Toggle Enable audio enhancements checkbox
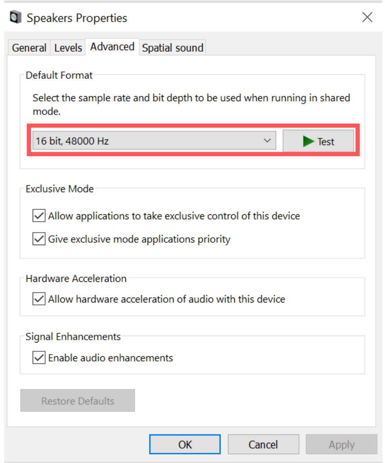The width and height of the screenshot is (385, 463). tap(39, 358)
